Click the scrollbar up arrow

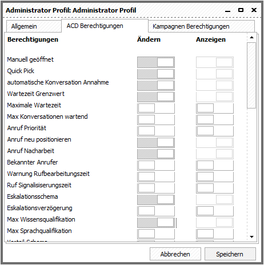(251, 37)
